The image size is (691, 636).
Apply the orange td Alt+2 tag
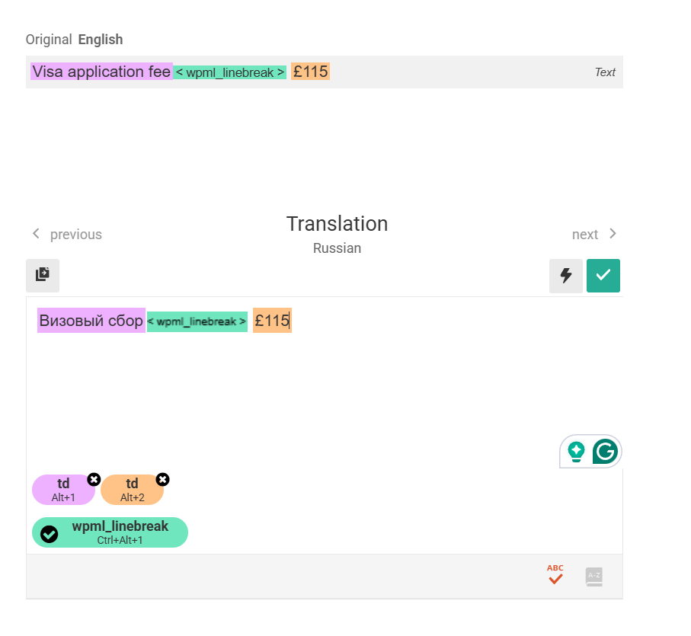[132, 489]
